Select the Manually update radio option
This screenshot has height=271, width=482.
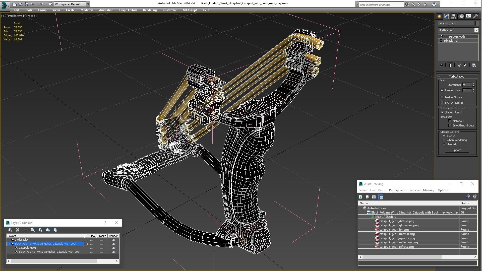(x=444, y=144)
